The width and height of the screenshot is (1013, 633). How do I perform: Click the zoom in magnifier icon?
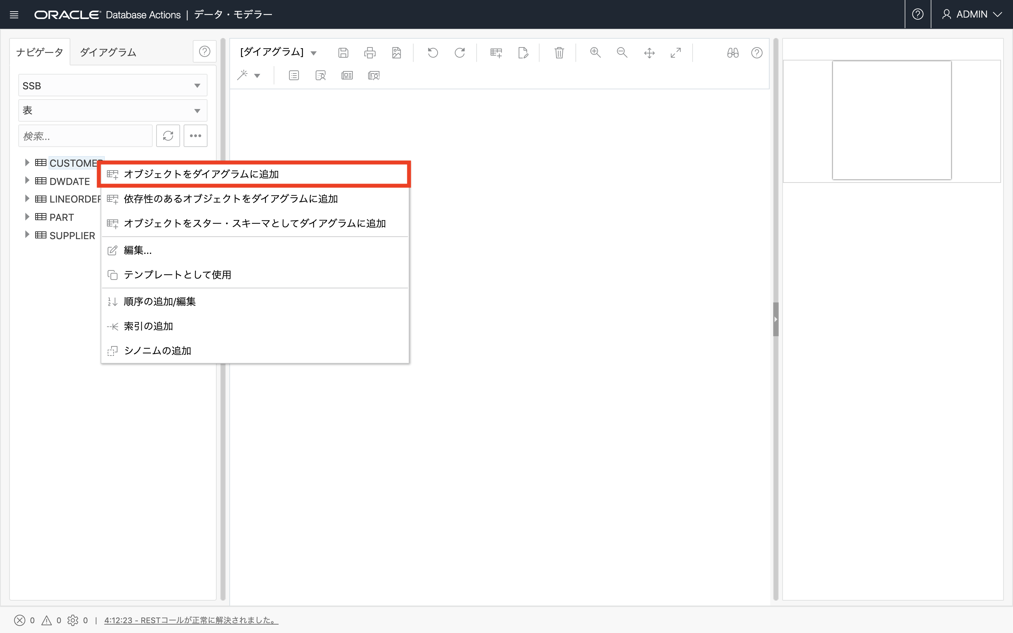(595, 53)
